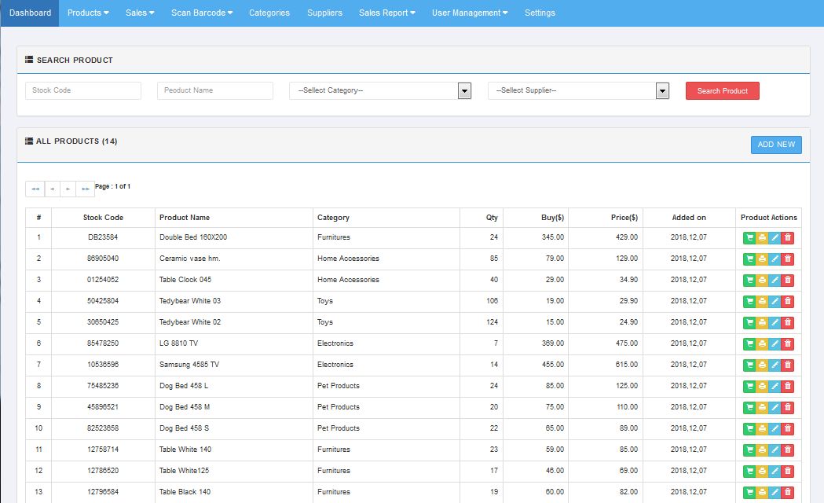Delete Tedybear White 03 using the trash icon
The image size is (824, 503).
[x=788, y=301]
